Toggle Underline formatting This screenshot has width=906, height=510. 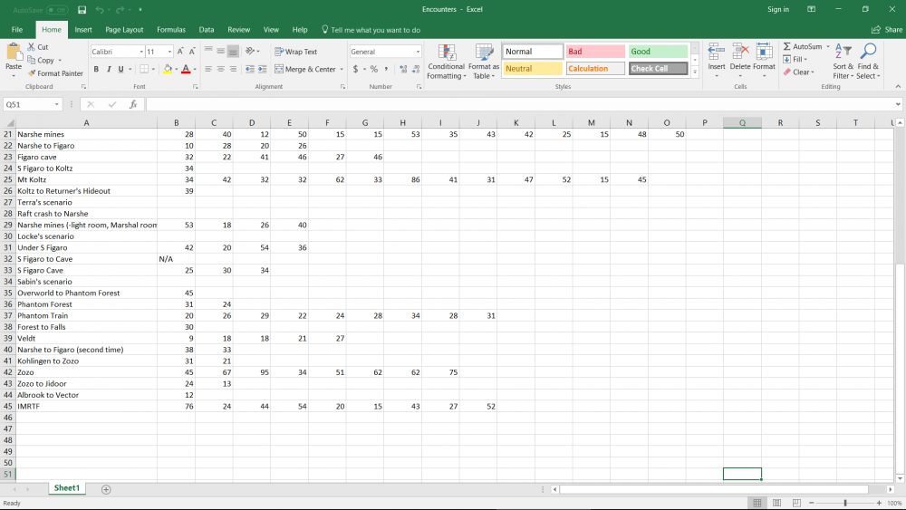120,69
